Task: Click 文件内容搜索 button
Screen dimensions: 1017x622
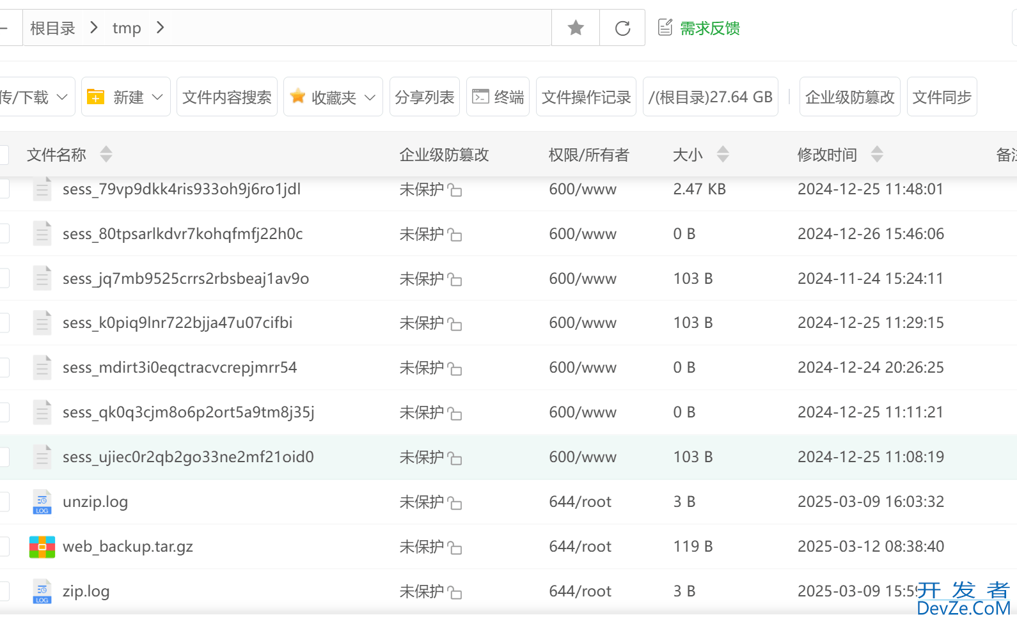Action: tap(227, 97)
